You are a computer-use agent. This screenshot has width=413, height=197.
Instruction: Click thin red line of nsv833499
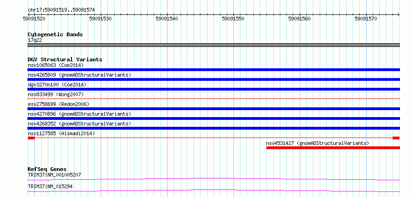point(213,99)
